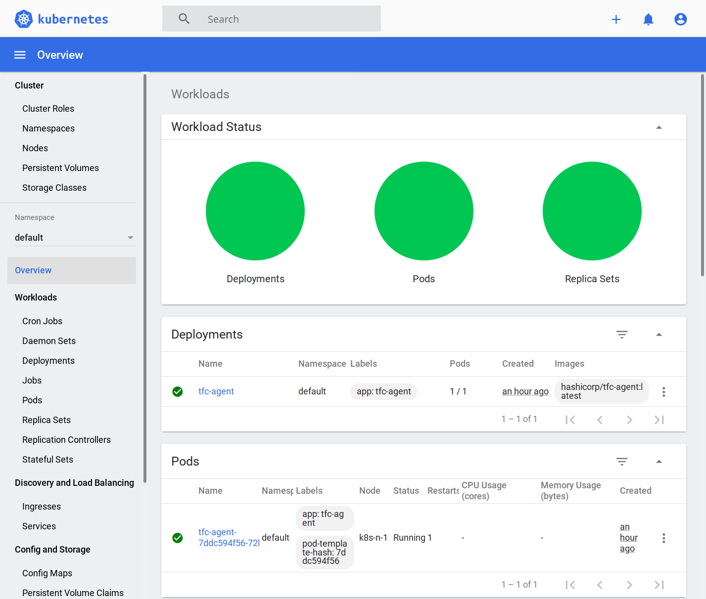Viewport: 706px width, 599px height.
Task: Collapse the Pods card
Action: click(659, 462)
